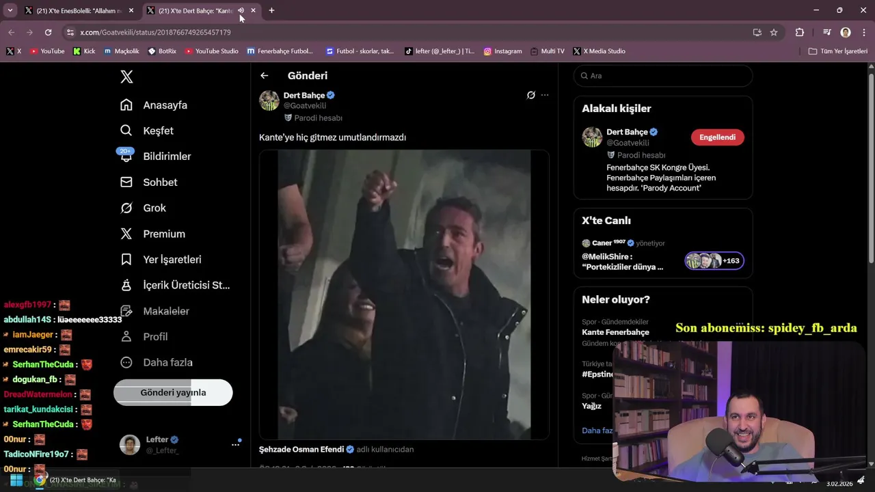Open post more options ellipsis
This screenshot has width=875, height=492.
coord(545,95)
